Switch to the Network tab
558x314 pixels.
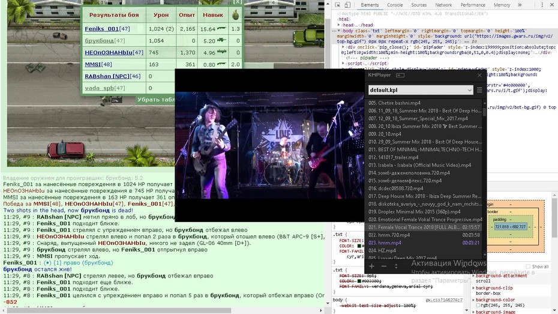point(443,5)
